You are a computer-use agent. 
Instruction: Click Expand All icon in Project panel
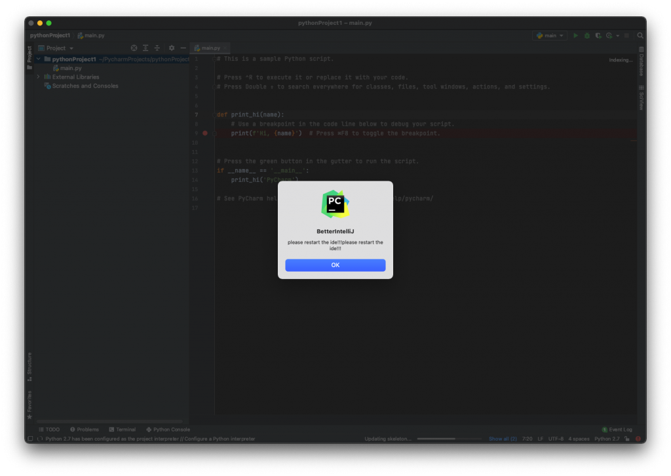coord(145,48)
